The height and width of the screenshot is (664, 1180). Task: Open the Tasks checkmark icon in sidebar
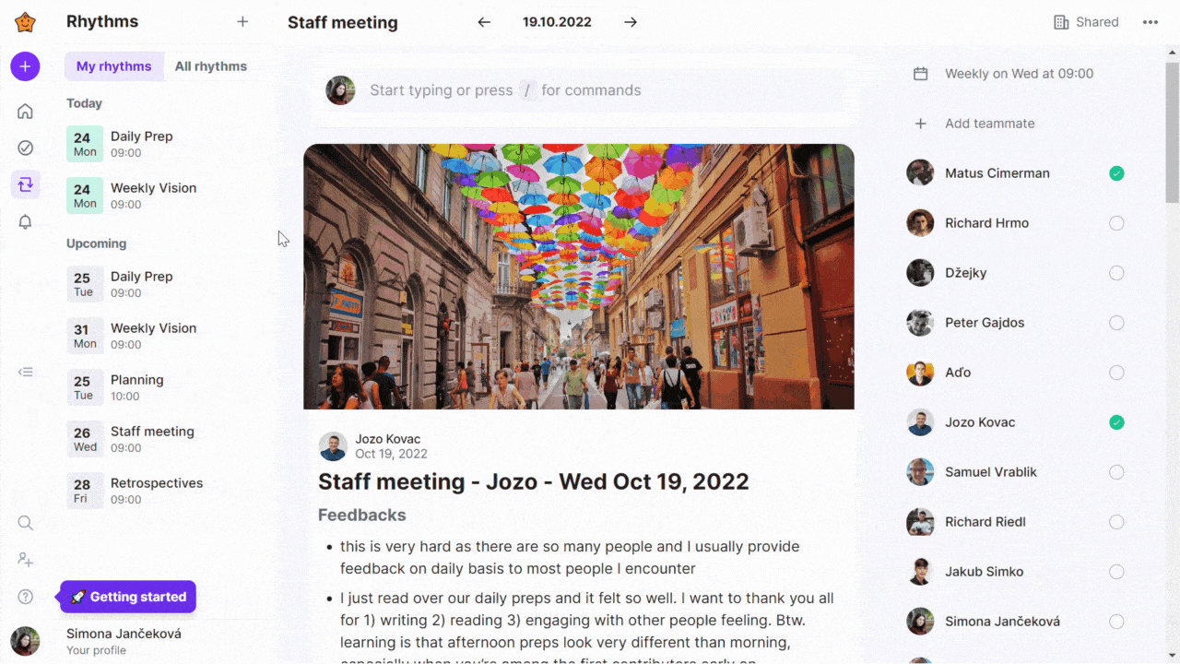[x=25, y=147]
